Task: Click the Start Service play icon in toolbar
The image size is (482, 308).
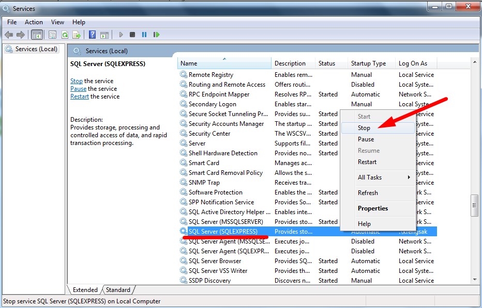Action: pos(121,35)
